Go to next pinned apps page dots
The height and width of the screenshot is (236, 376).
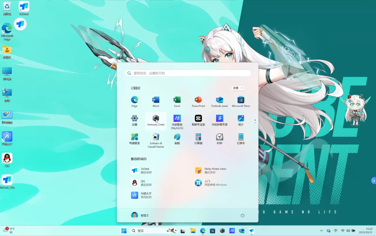click(x=255, y=121)
